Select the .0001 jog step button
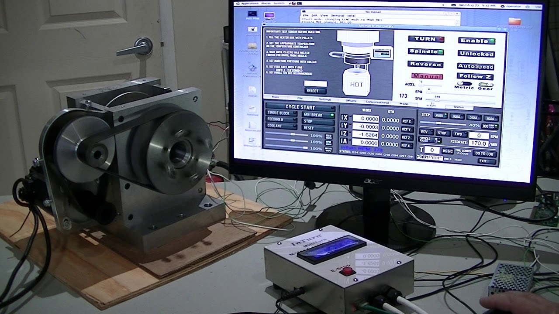 click(x=440, y=116)
